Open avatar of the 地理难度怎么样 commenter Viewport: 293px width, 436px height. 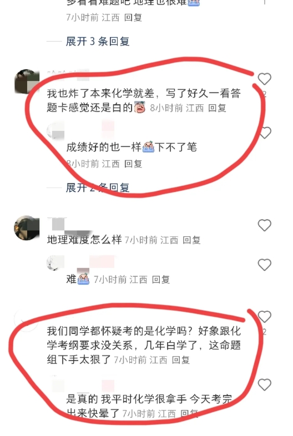point(27,228)
